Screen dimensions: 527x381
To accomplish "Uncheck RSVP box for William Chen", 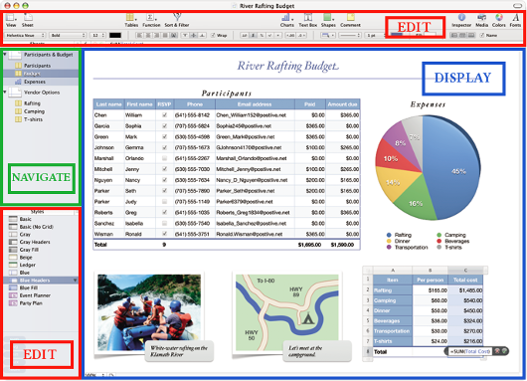I will coord(164,115).
